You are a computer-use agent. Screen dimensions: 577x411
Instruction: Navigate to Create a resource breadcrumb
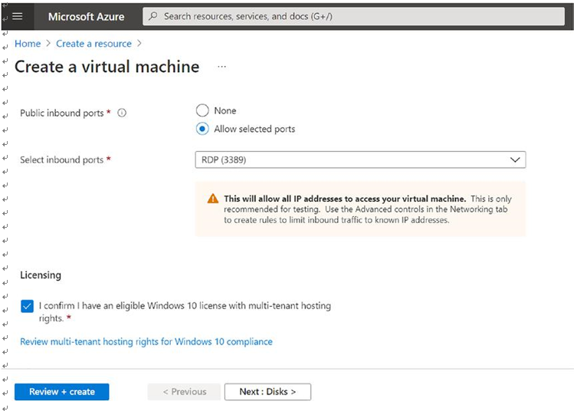pos(93,44)
